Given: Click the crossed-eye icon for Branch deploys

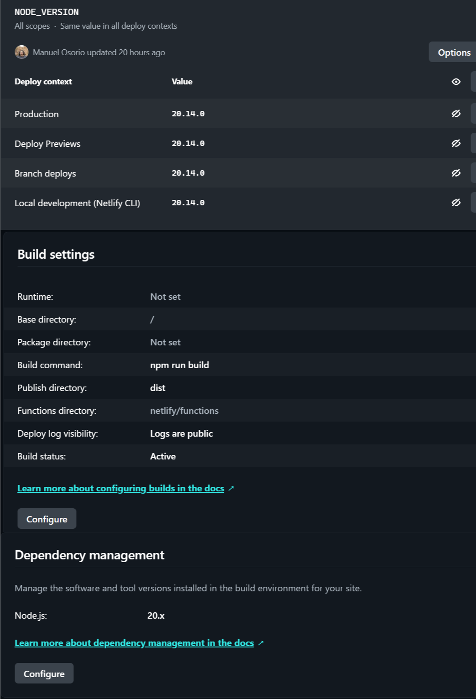Looking at the screenshot, I should (x=456, y=173).
